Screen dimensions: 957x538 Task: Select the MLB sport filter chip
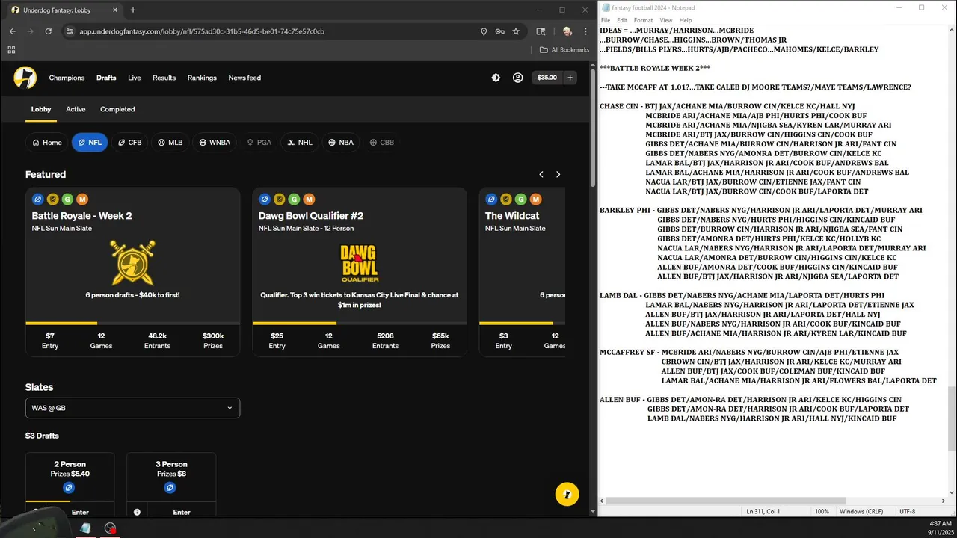[x=170, y=143]
